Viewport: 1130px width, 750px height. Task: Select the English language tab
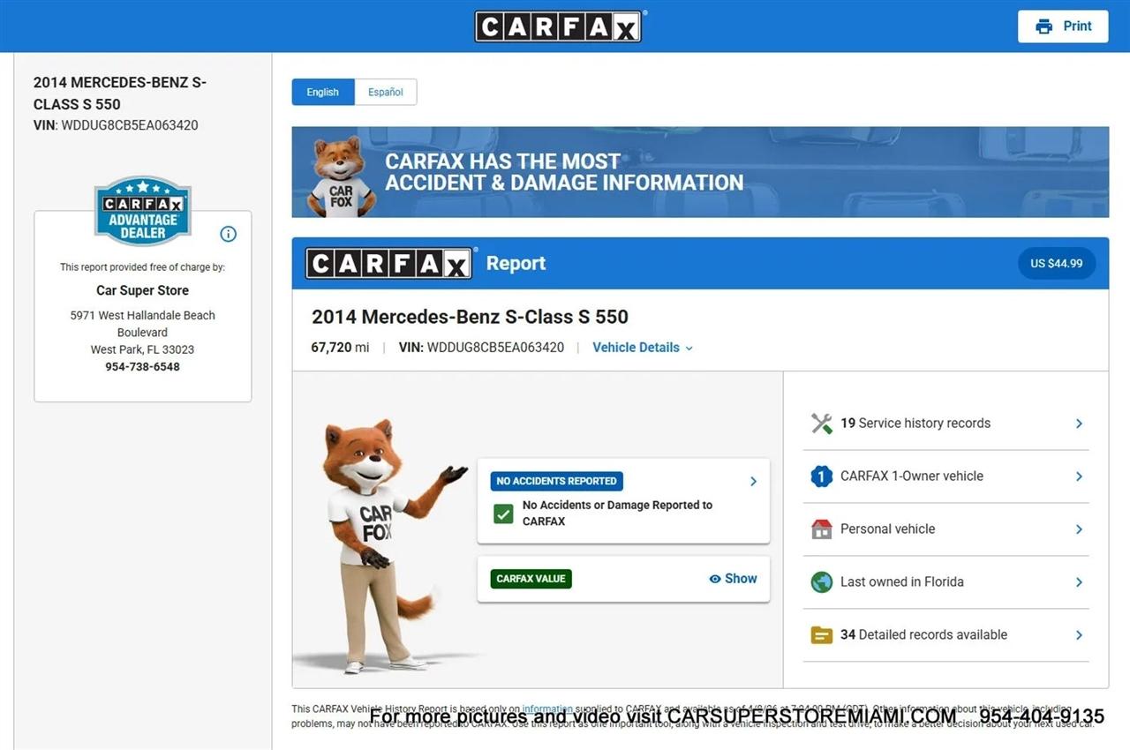[x=323, y=92]
